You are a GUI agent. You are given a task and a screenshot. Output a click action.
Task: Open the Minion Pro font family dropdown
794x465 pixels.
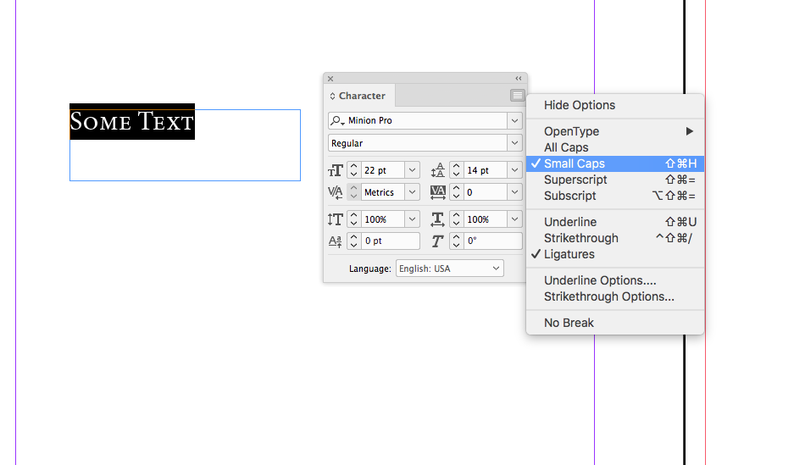[514, 121]
